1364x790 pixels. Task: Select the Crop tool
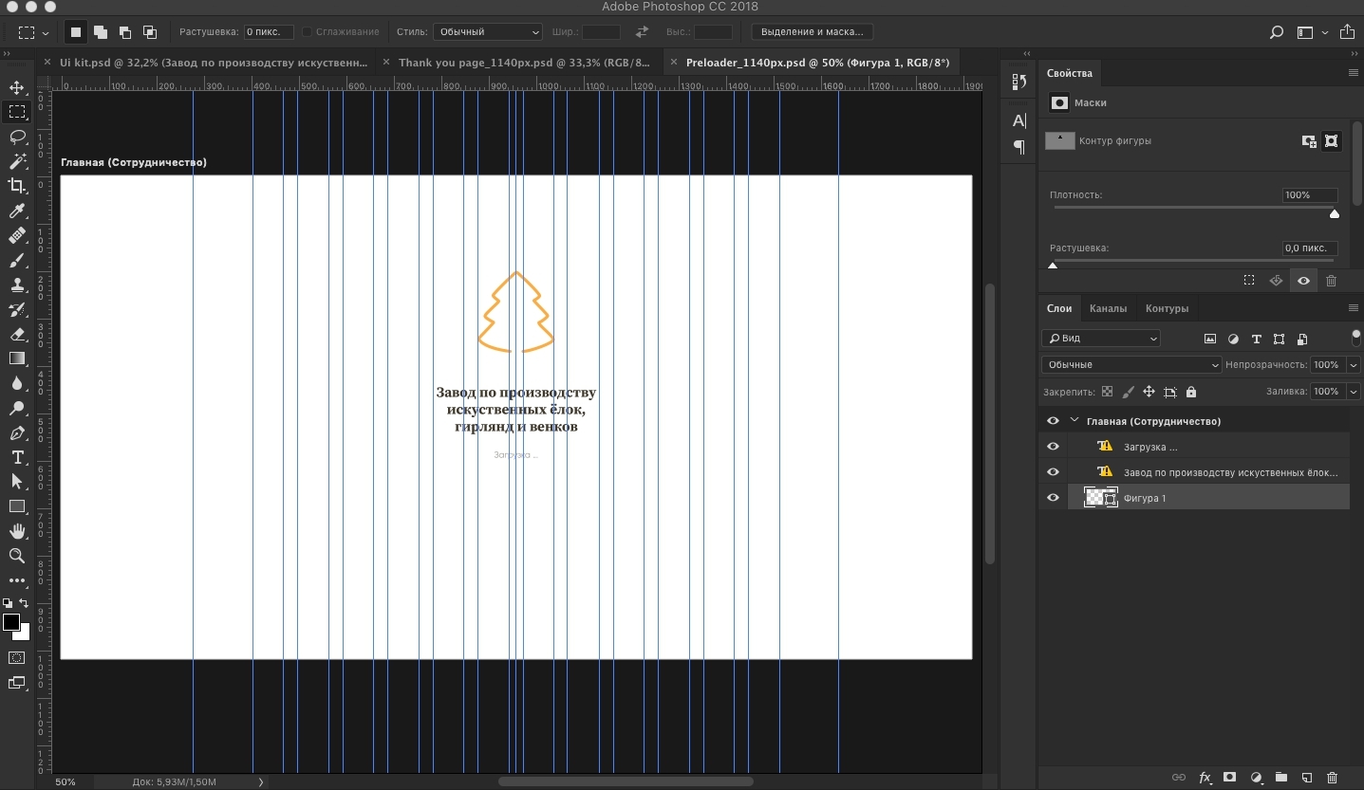(x=17, y=186)
